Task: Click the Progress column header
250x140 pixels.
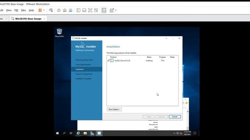Action: tap(162, 57)
